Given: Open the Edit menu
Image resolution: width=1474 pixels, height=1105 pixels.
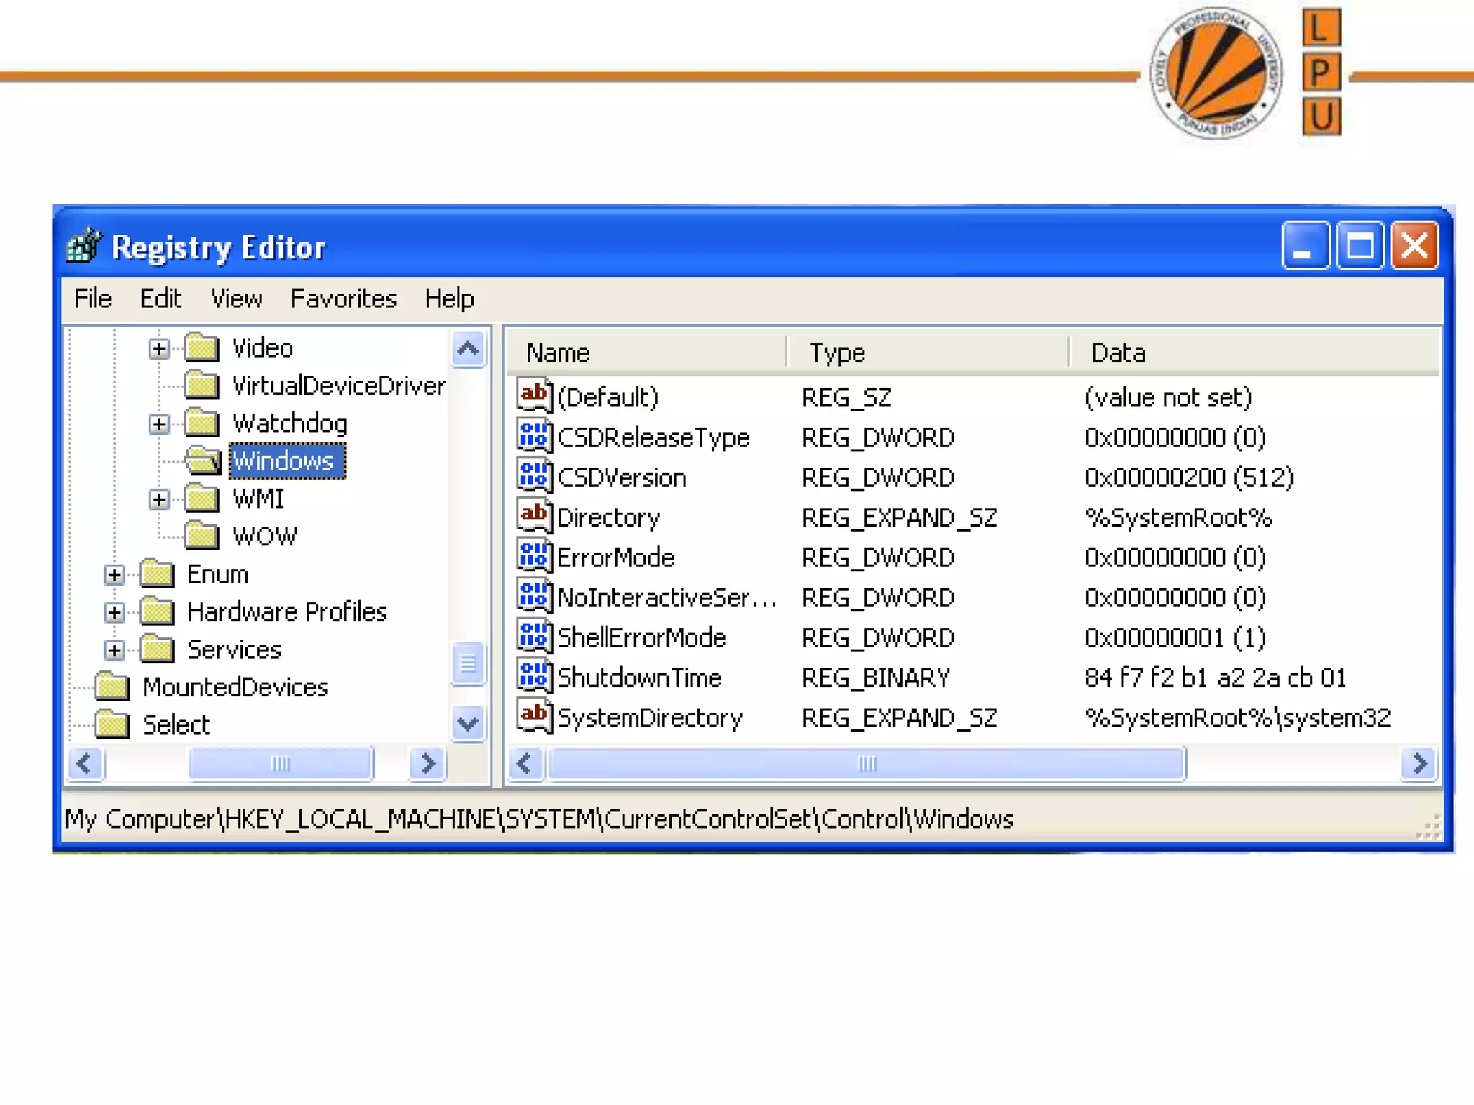Looking at the screenshot, I should point(160,299).
